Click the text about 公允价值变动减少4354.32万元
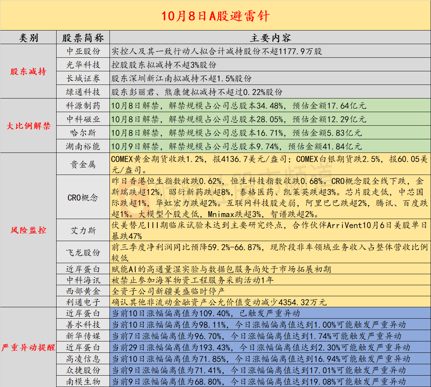This screenshot has height=387, width=431. (219, 302)
